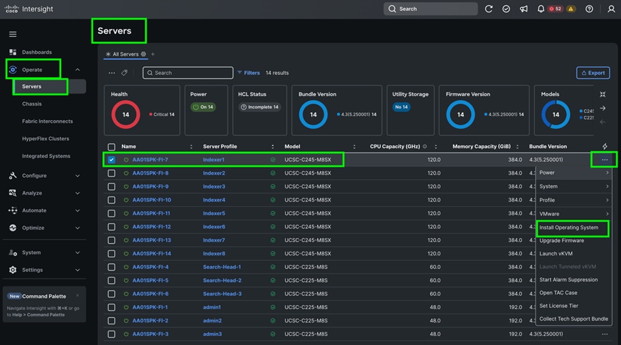Select Open TAC Case menu entry

click(x=558, y=293)
